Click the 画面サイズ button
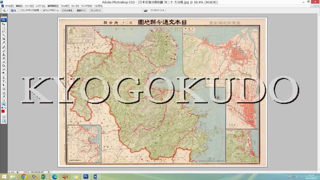The width and height of the screenshot is (320, 180). 81,10
